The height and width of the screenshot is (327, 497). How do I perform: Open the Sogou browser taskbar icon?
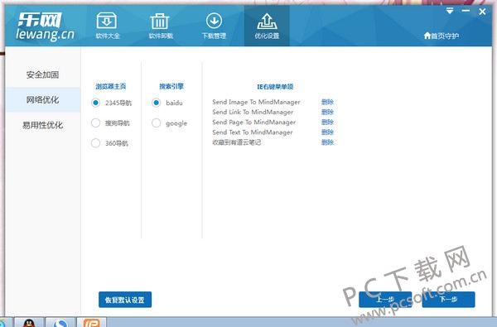60,322
